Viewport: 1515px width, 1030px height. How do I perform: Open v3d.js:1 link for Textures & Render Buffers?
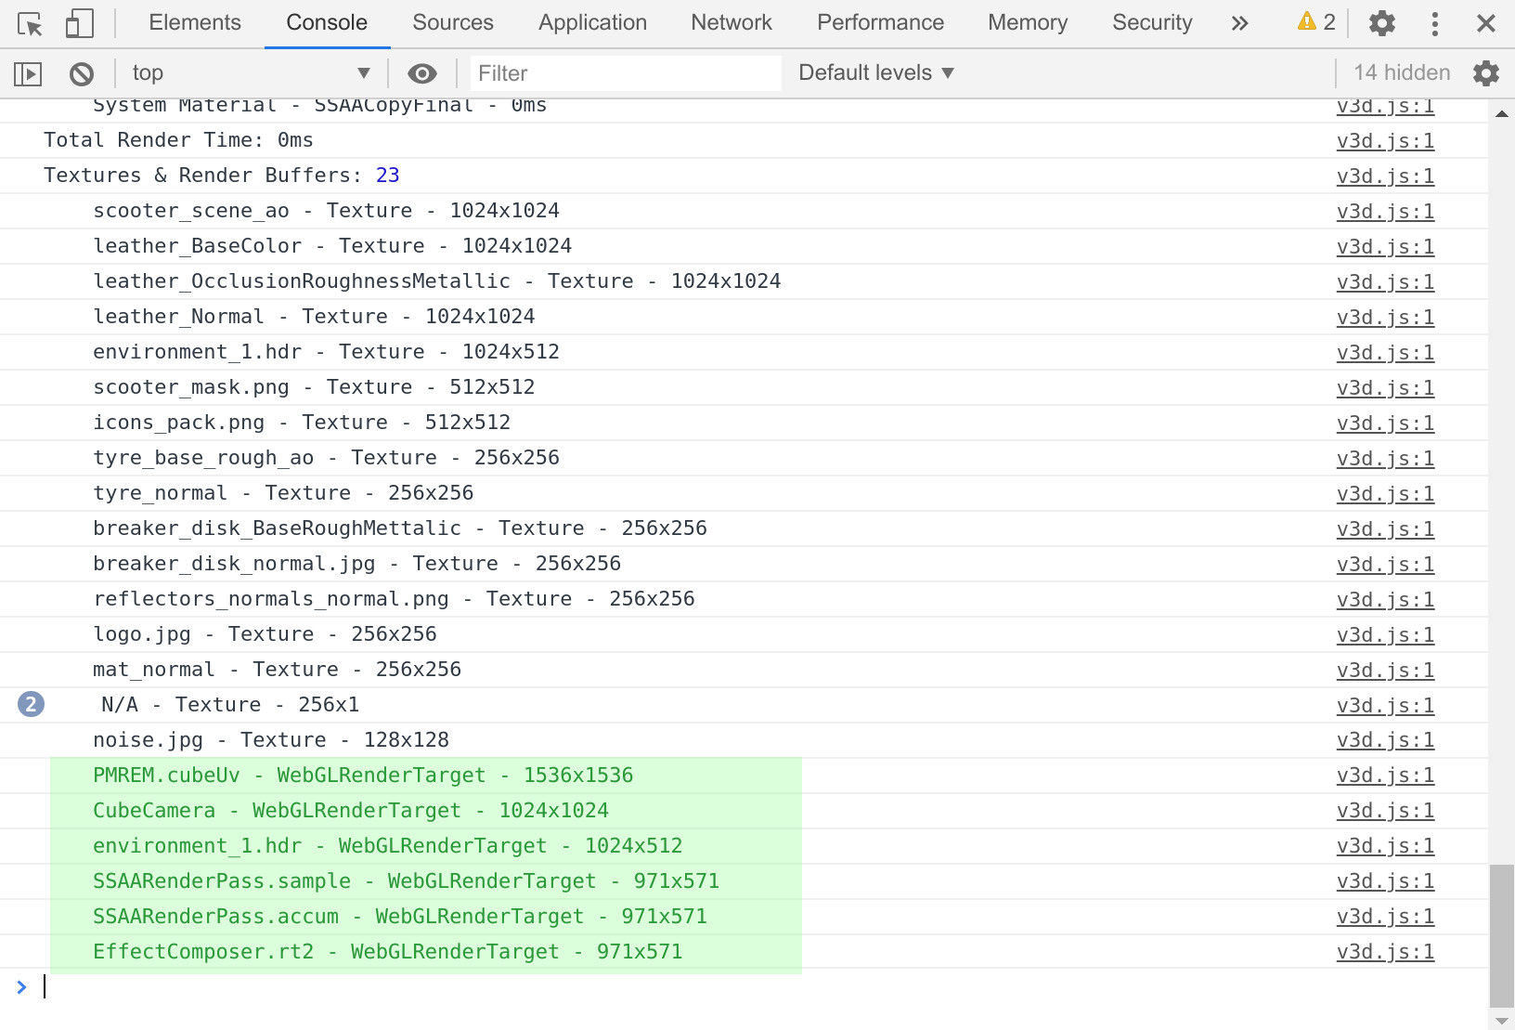[1385, 176]
